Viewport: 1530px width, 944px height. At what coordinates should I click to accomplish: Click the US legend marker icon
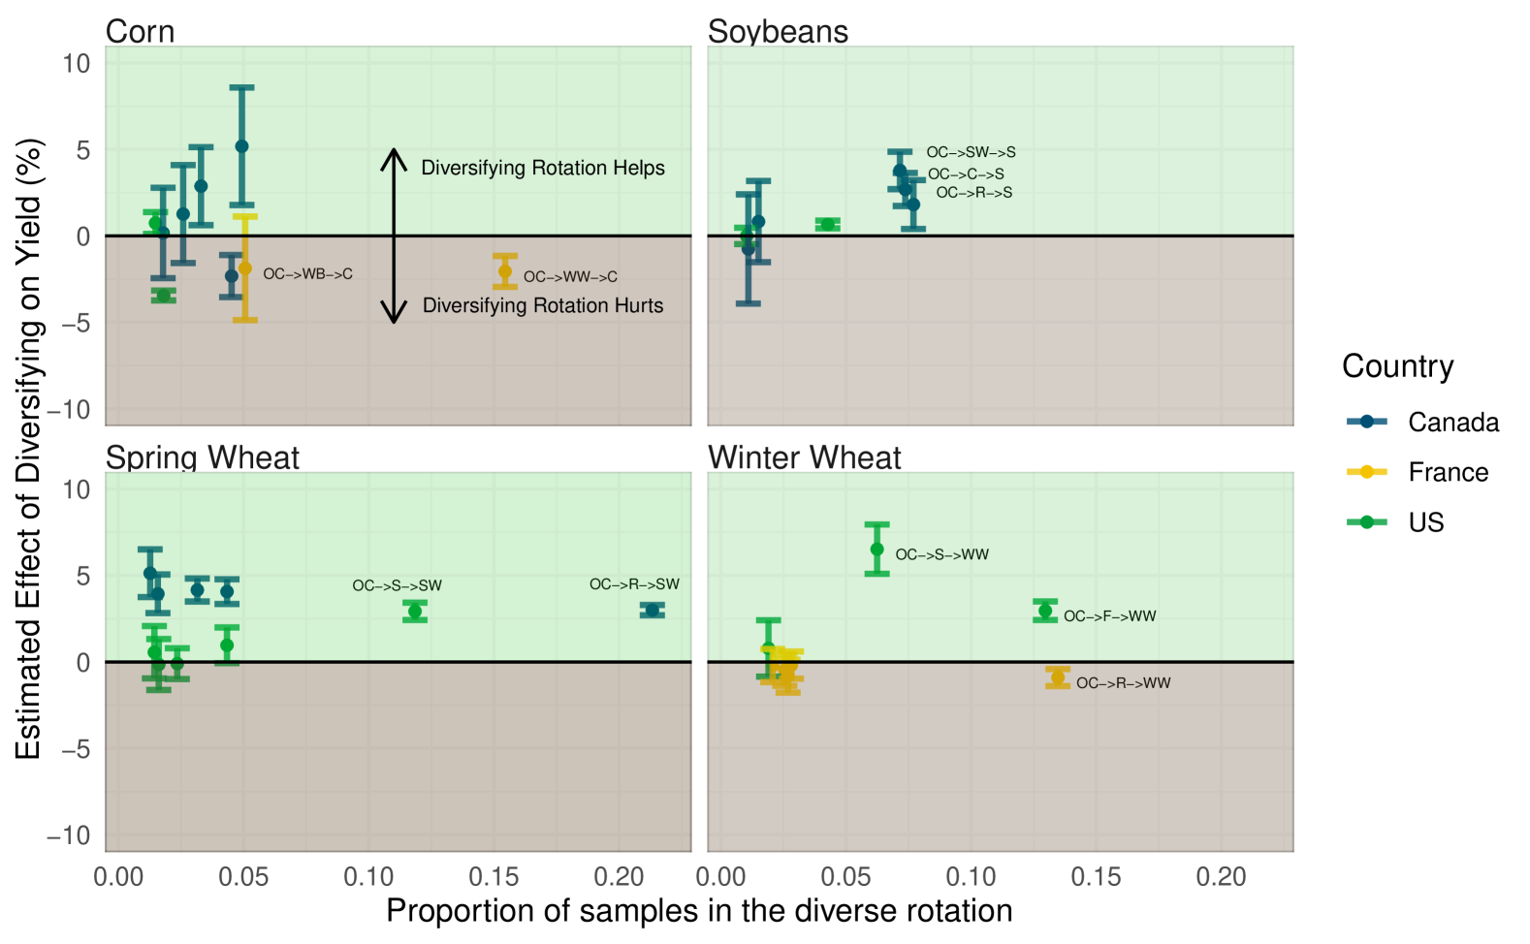[1367, 522]
